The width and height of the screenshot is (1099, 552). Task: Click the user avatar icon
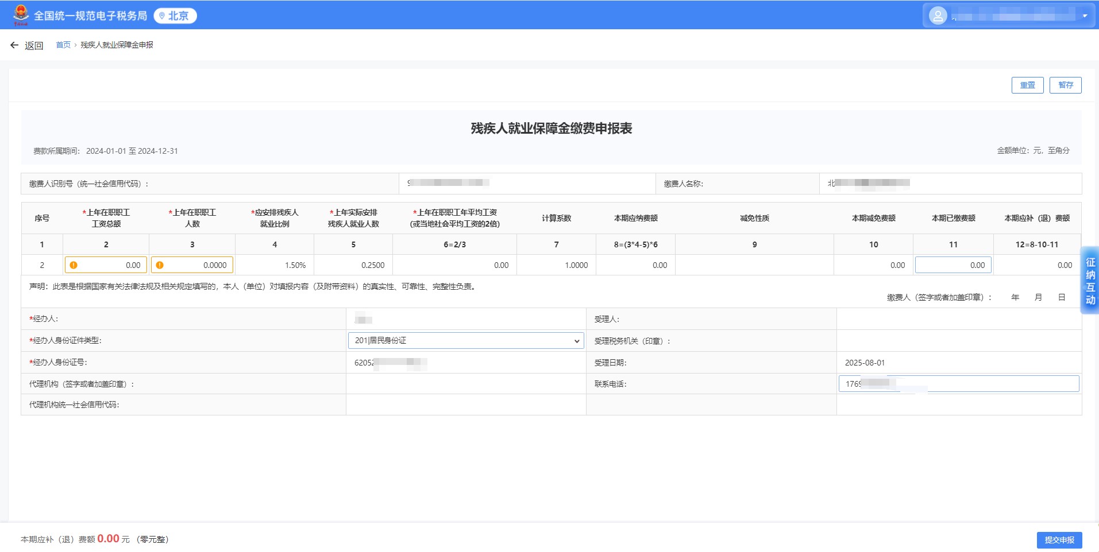[938, 16]
